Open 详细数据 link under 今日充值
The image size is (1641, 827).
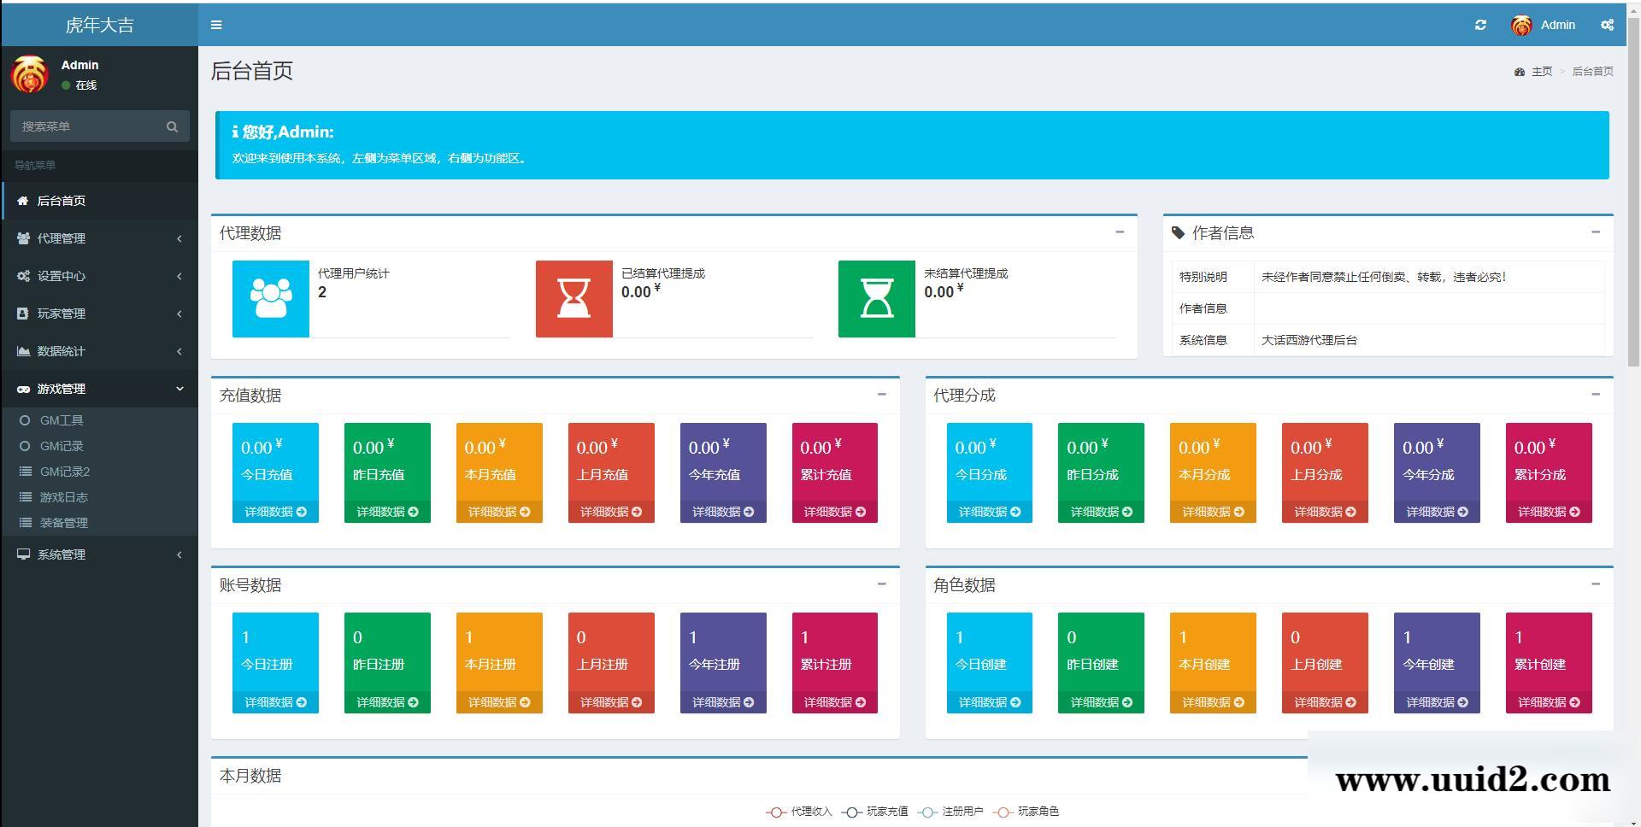275,512
